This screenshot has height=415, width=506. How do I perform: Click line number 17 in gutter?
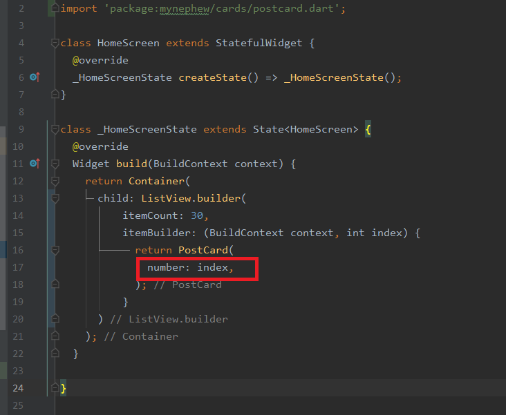tap(18, 267)
